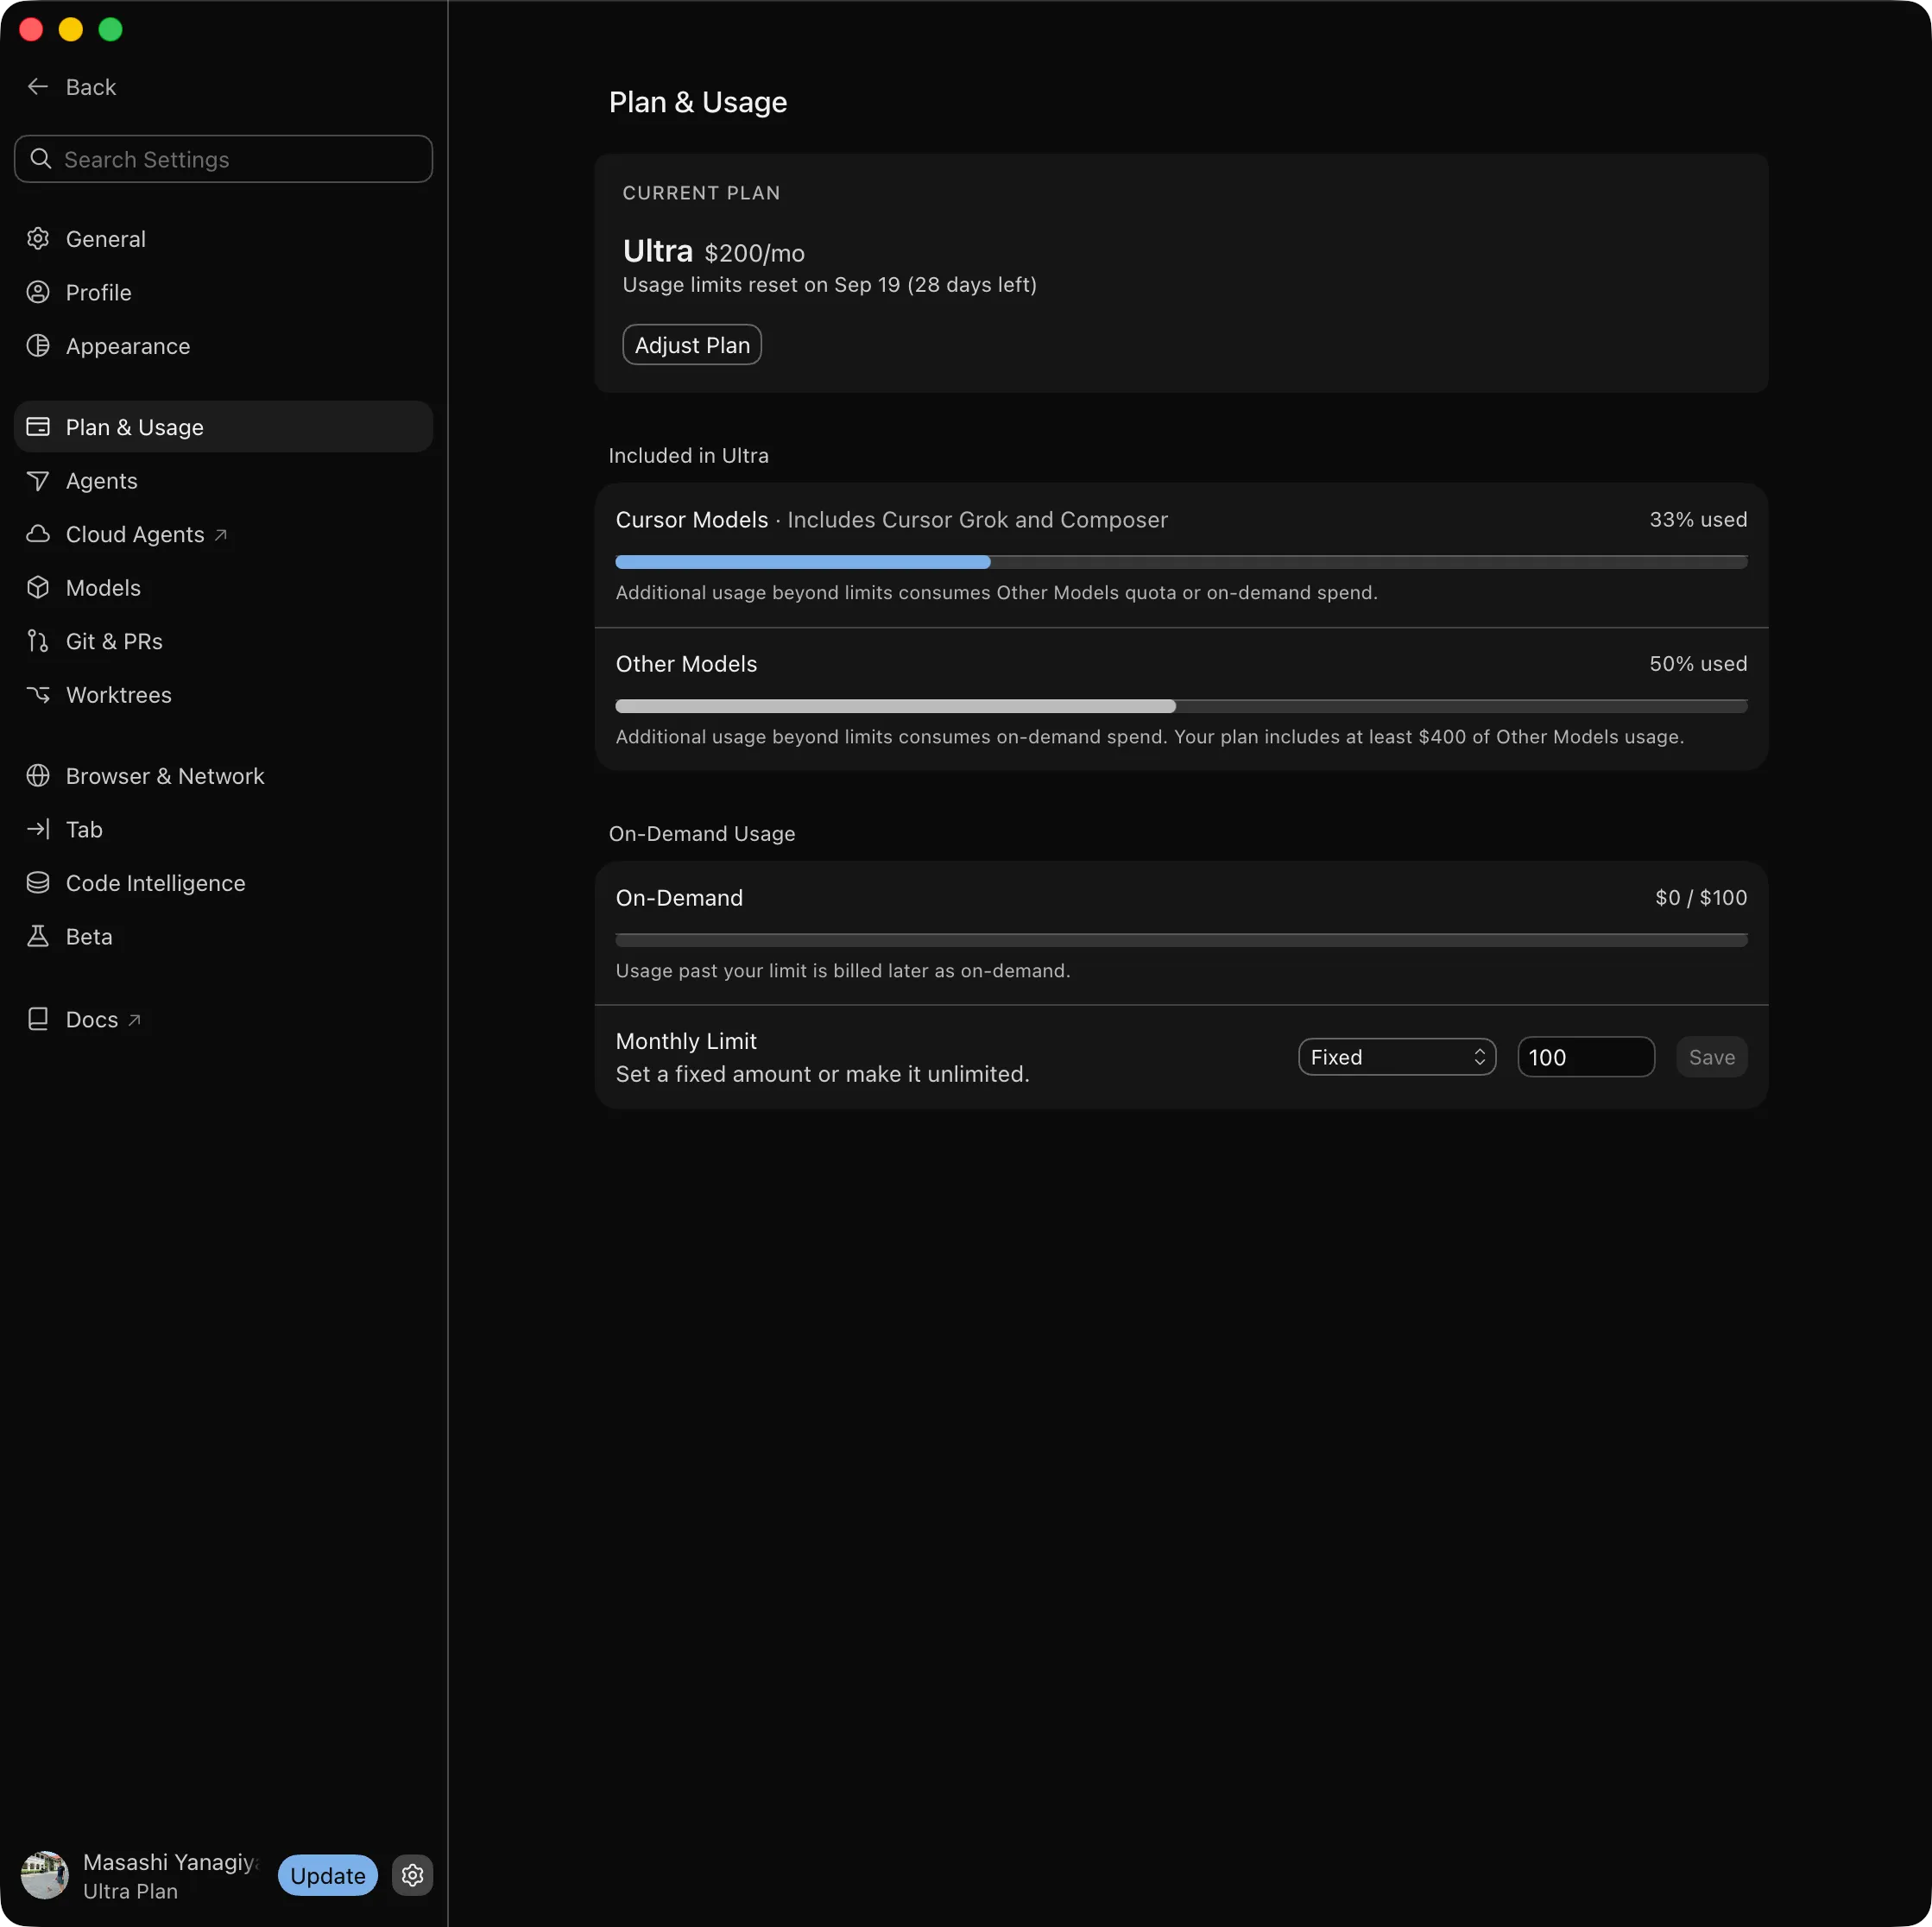Click the Tab arrow icon

(x=38, y=829)
